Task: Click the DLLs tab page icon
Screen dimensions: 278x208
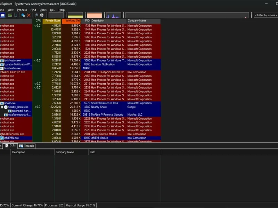Action: (7, 146)
